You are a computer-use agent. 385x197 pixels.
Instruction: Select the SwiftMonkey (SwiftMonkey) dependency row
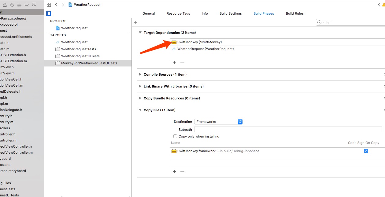277,42
